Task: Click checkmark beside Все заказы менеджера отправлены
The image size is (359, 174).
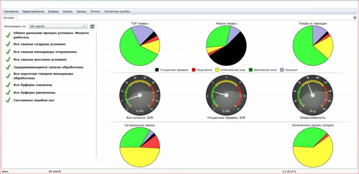Action: [8, 52]
